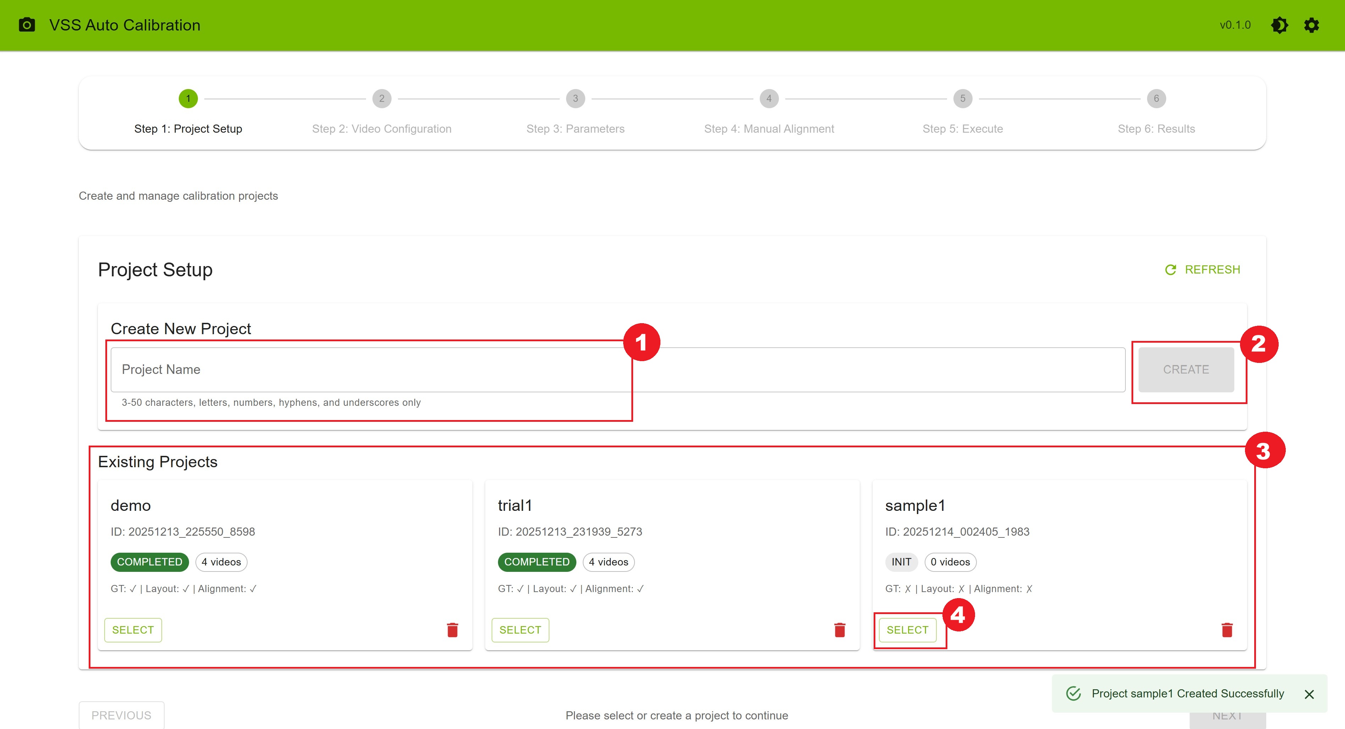Delete the trial1 project via trash icon
The height and width of the screenshot is (729, 1345).
tap(840, 630)
